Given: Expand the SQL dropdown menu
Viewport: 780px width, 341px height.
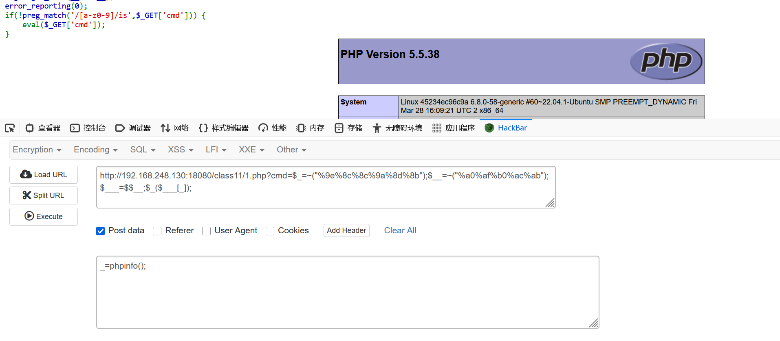Looking at the screenshot, I should [143, 150].
